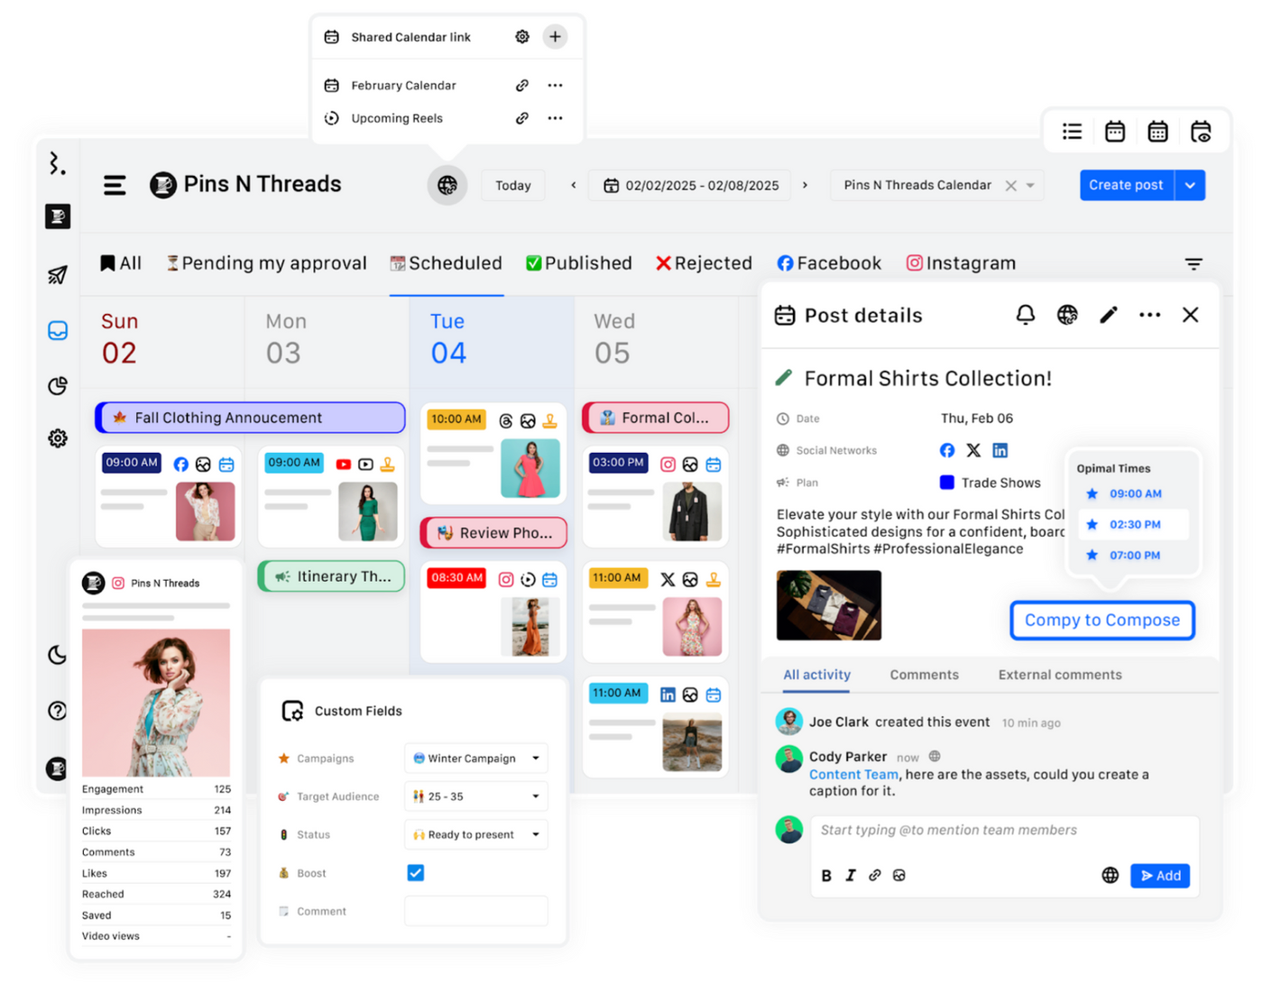
Task: Toggle bold formatting in comment box
Action: point(826,875)
